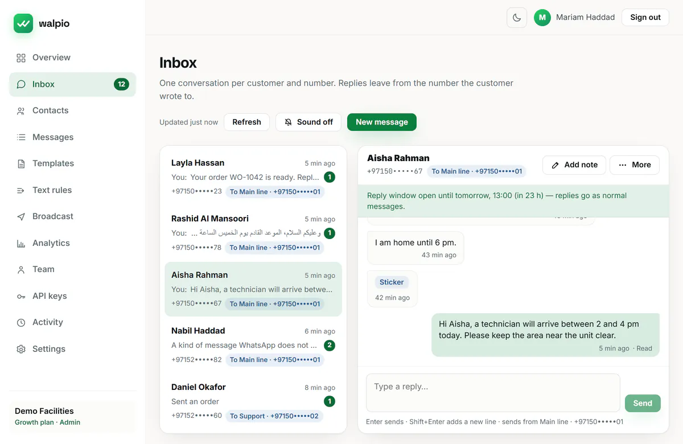Click the 'Growth plan · Admin' label
683x444 pixels.
pos(47,422)
